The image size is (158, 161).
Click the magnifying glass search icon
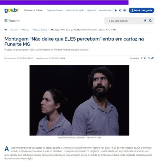[150, 21]
